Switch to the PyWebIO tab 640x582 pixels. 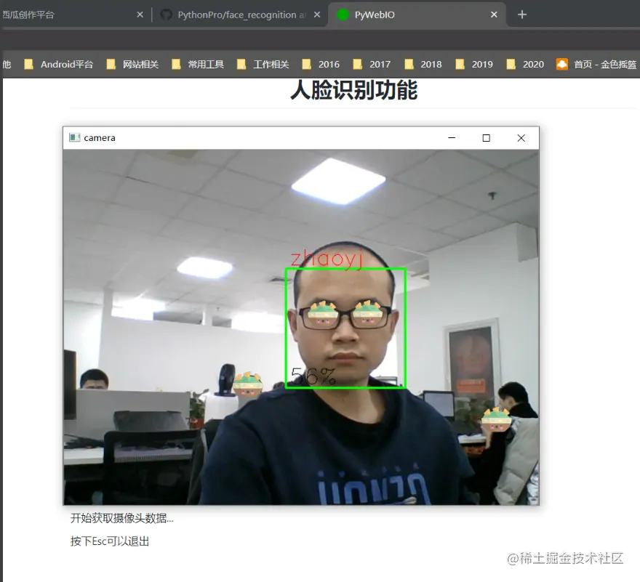coord(416,15)
